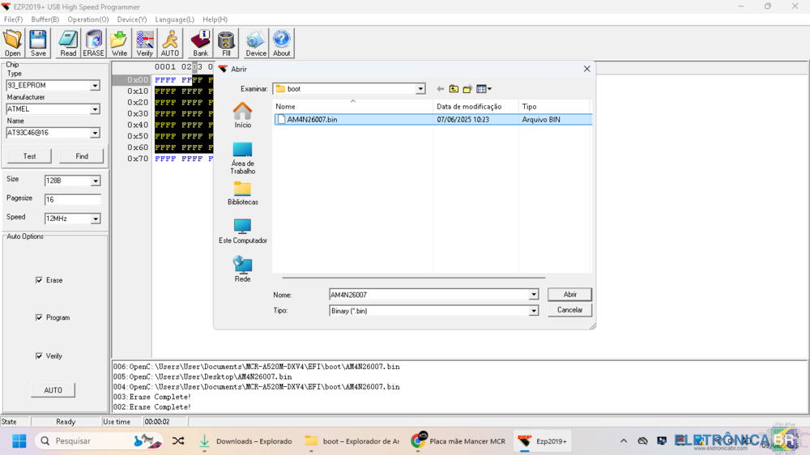Click the Verify toolbar icon
The image size is (810, 455).
[x=144, y=43]
